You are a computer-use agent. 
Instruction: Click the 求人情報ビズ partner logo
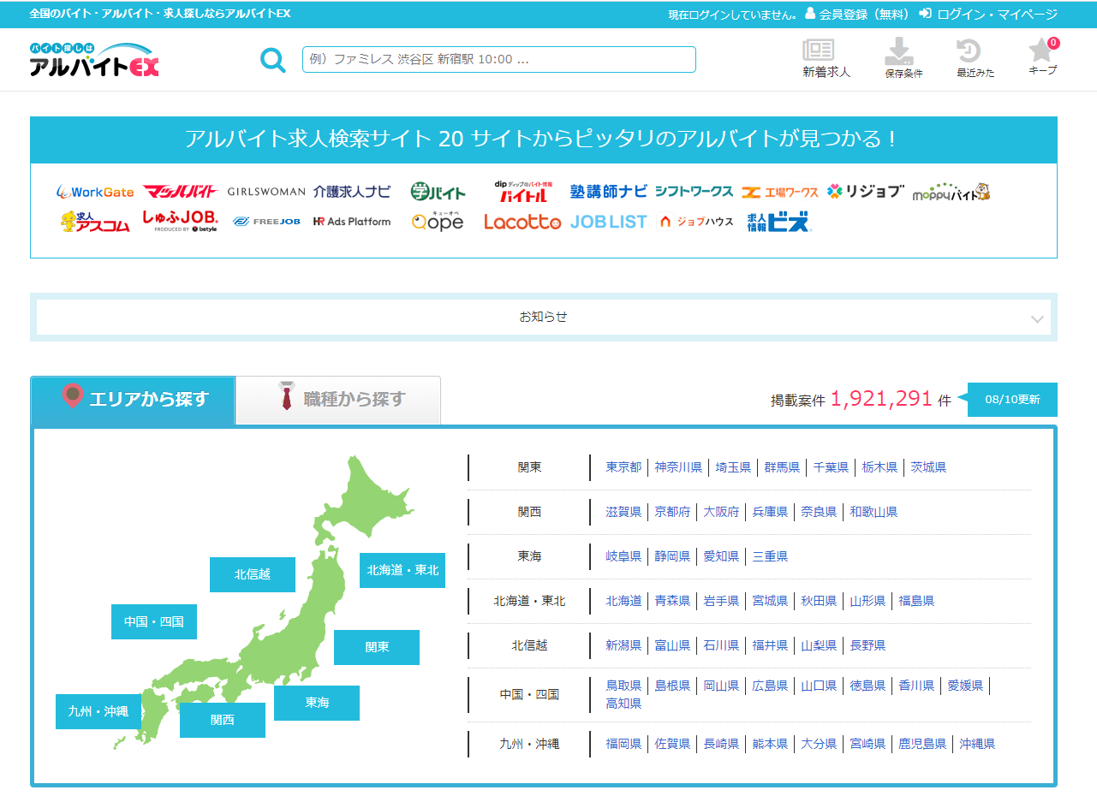778,222
